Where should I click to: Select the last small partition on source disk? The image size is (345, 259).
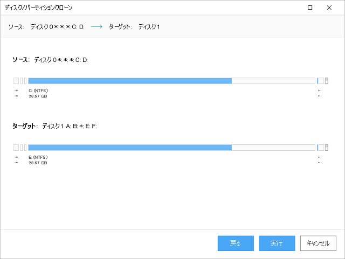click(327, 81)
